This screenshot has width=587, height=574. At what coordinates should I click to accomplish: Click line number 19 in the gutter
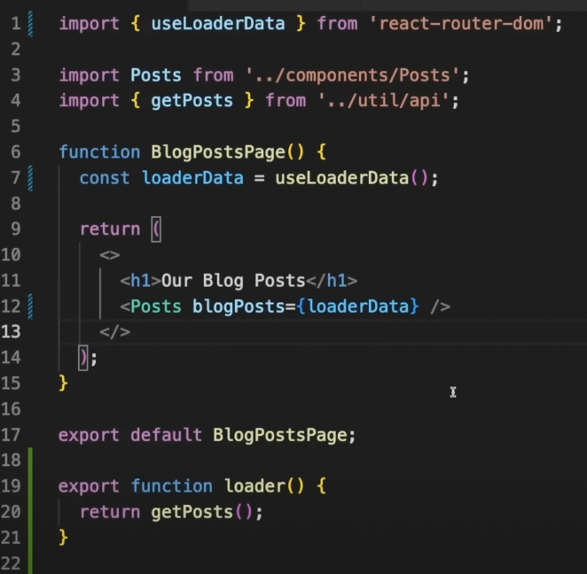[x=11, y=485]
